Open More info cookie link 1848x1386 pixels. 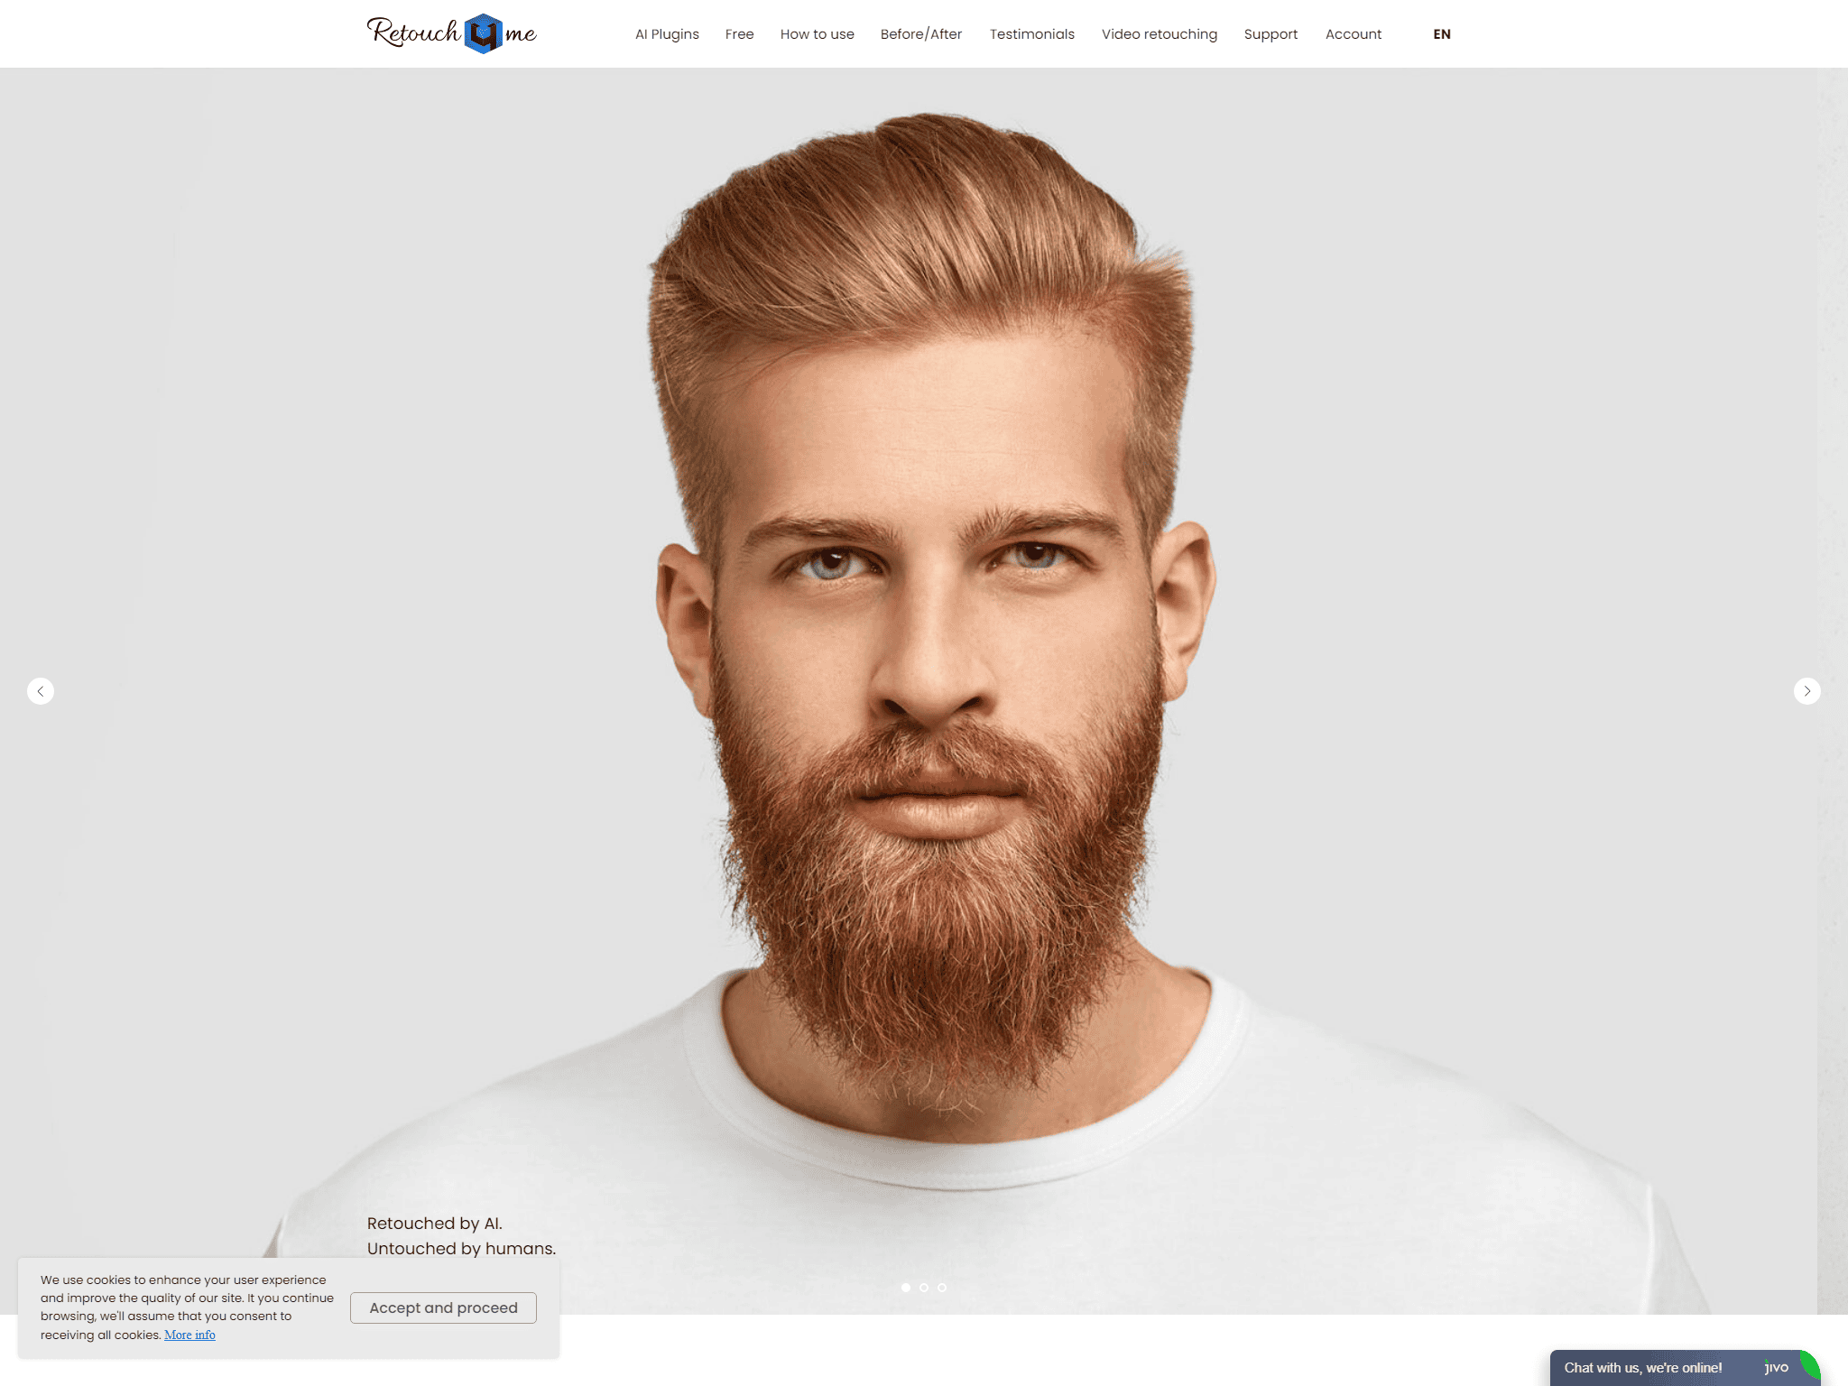(x=189, y=1335)
